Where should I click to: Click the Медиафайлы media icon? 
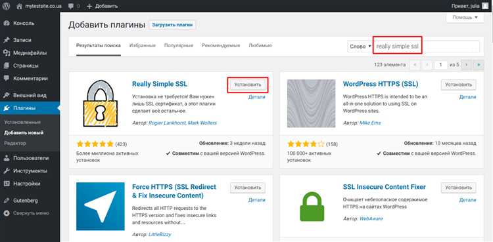(x=7, y=52)
